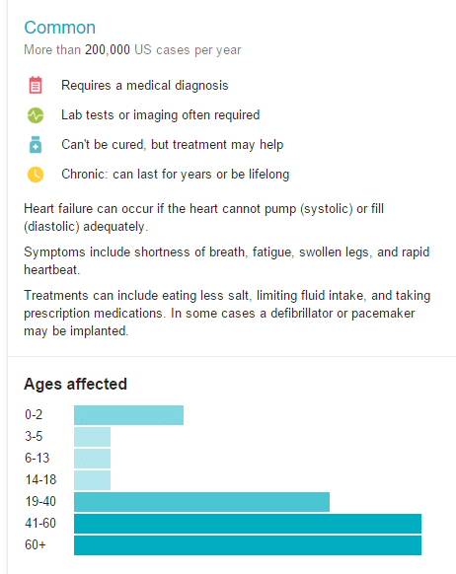Click the 6-13 age group bar
Screen dimensions: 456x574
[92, 459]
